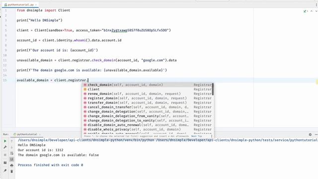Click the access_token string on line 5
Viewport: 318px width, 179px height.
pos(136,30)
